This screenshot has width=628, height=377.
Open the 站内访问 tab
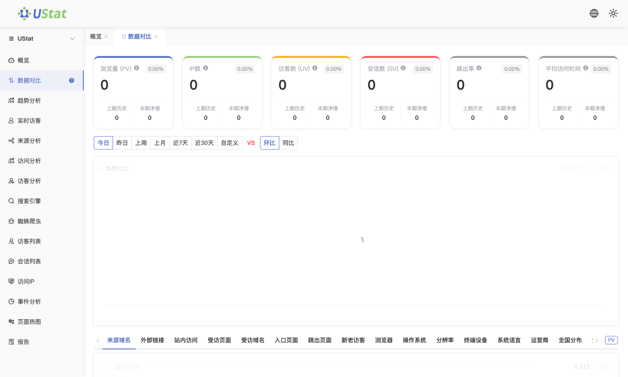(x=186, y=340)
